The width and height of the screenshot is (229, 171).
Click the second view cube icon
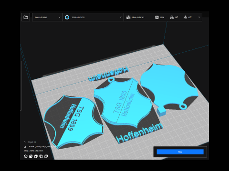(31, 156)
